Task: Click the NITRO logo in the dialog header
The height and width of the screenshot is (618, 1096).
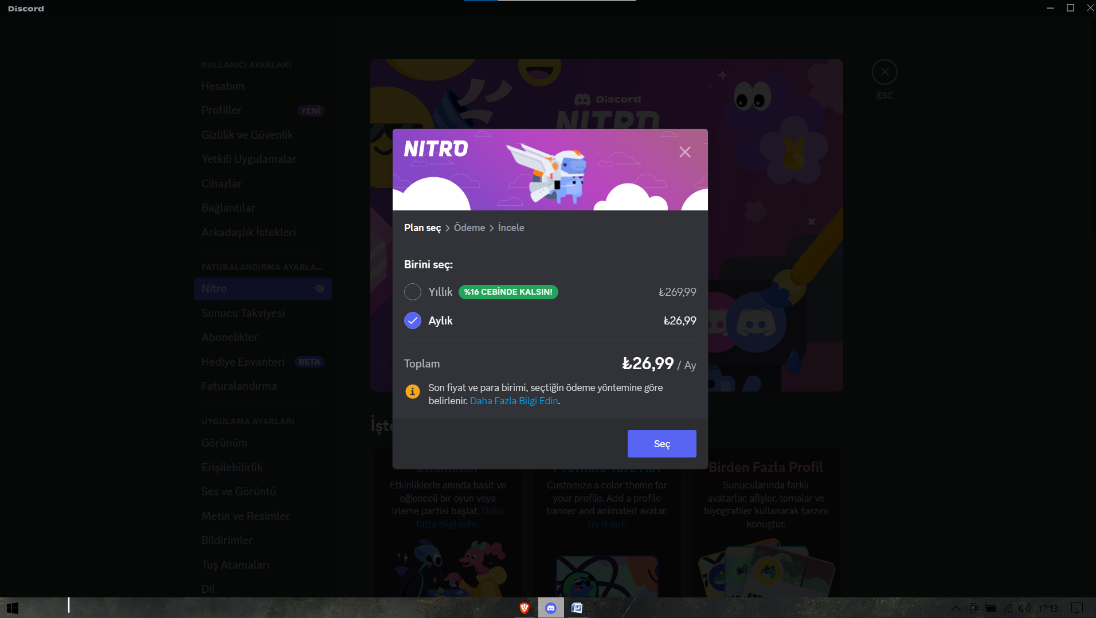Action: pos(436,149)
